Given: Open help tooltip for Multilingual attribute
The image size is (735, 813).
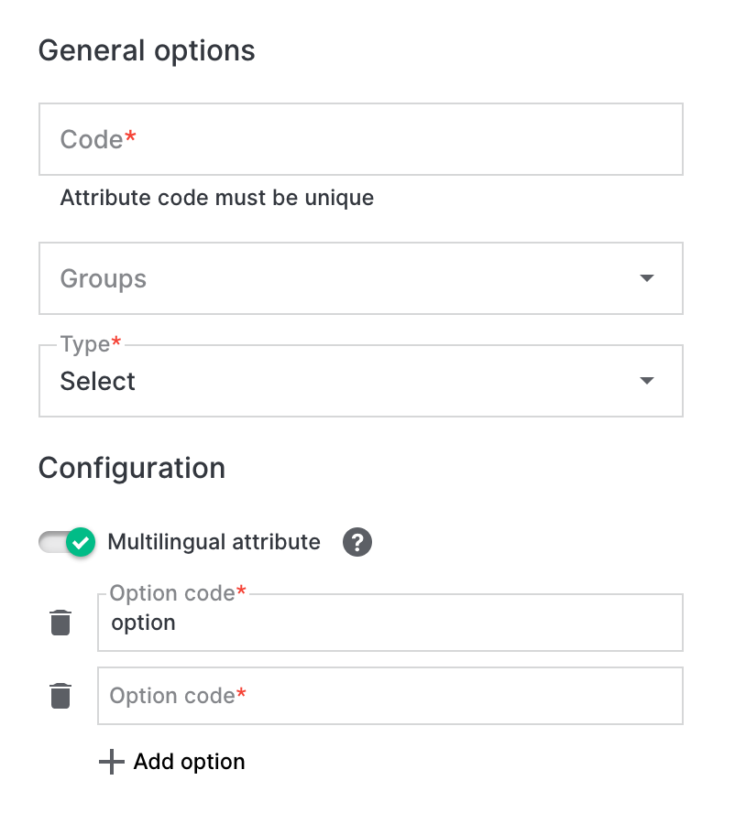Looking at the screenshot, I should pos(357,542).
